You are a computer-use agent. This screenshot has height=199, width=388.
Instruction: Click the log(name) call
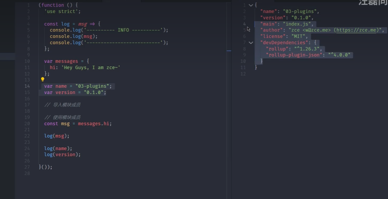pos(58,148)
